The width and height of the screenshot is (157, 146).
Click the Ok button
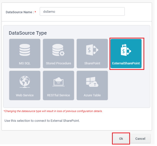121,139
